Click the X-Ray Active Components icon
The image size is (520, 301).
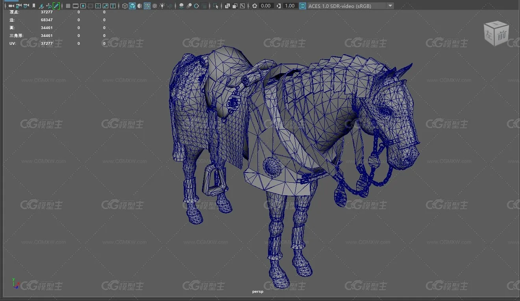click(x=235, y=6)
